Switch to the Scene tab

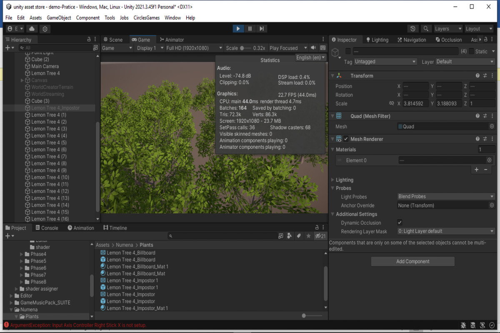pyautogui.click(x=113, y=40)
